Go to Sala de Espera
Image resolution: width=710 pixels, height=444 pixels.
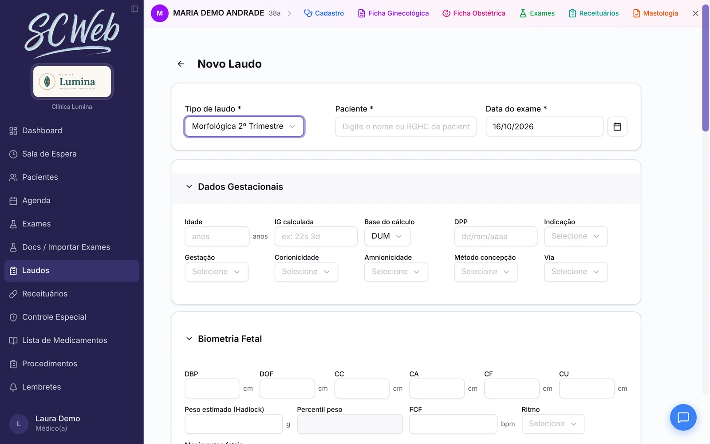72,154
